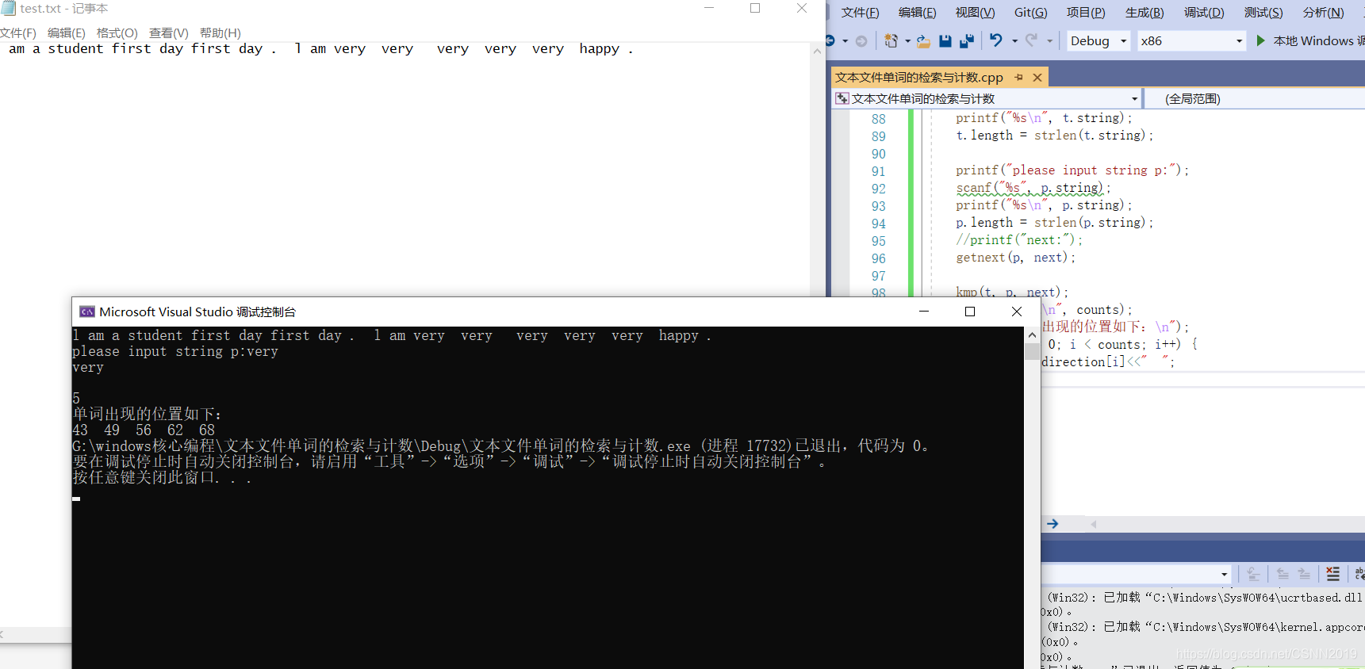
Task: Click line number 92 in the editor
Action: click(878, 189)
